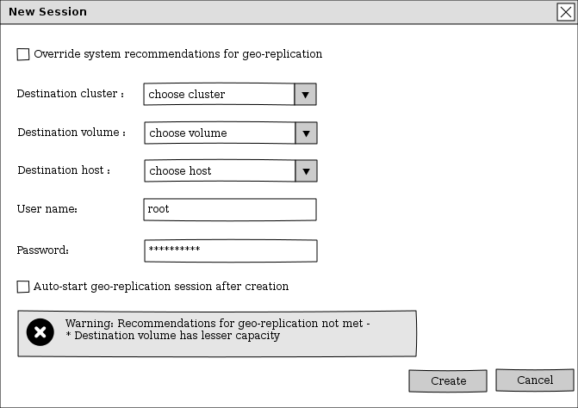Click the 'Destination cluster :' label

click(71, 94)
